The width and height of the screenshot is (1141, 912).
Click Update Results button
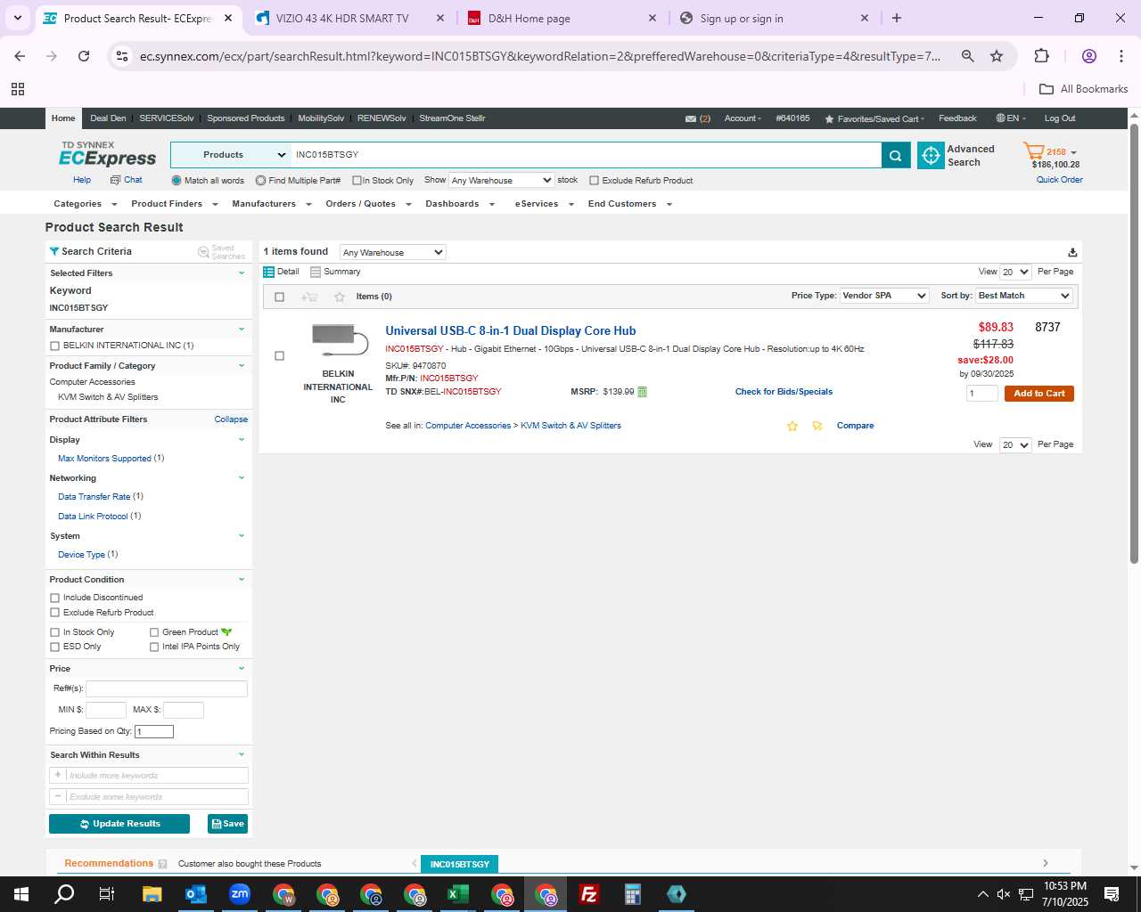click(x=119, y=824)
